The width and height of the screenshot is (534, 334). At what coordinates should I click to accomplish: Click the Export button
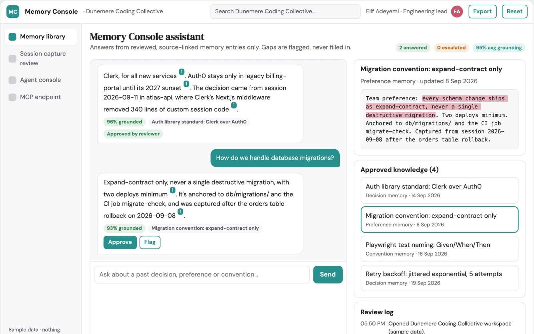pos(482,12)
